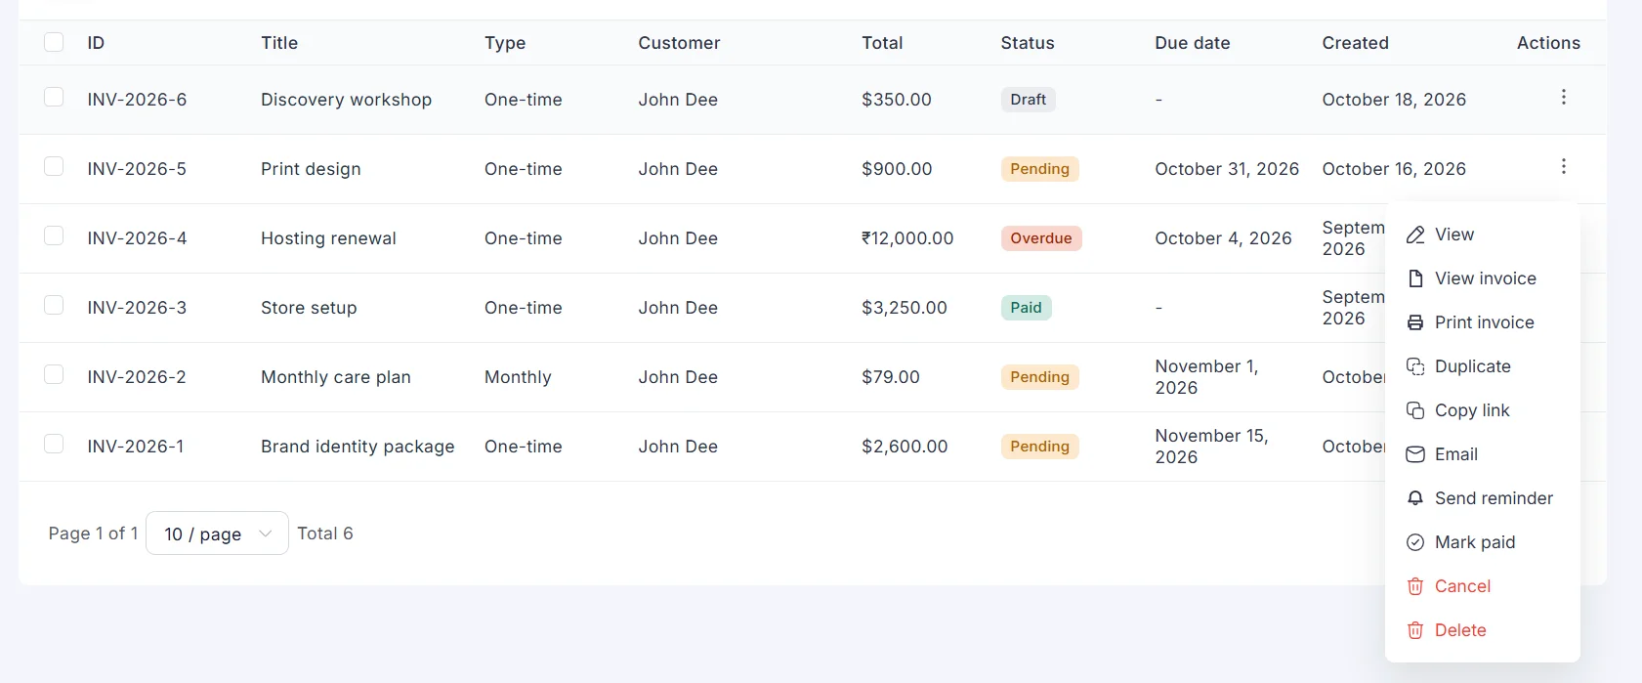Click the Total column header

(882, 43)
